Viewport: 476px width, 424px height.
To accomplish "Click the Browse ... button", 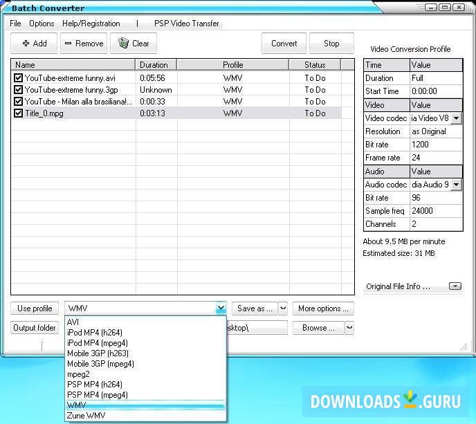I will tap(318, 328).
